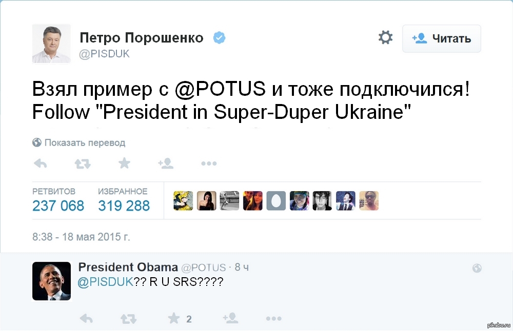Click the @PISDUK mention in Obama's reply
This screenshot has width=513, height=331.
(x=105, y=282)
